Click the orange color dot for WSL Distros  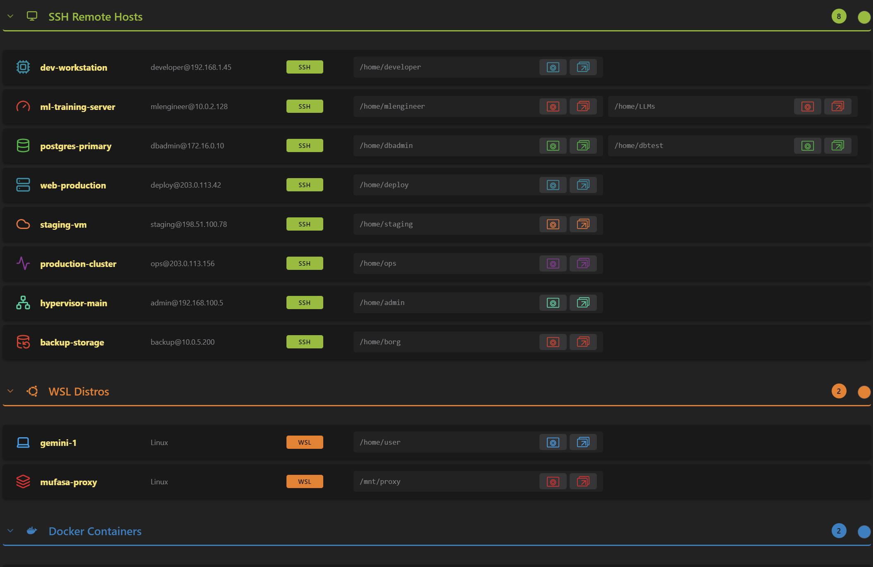coord(864,392)
